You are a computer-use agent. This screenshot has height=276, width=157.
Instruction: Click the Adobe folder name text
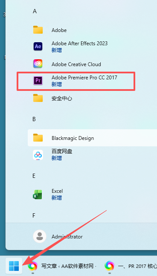click(x=59, y=30)
